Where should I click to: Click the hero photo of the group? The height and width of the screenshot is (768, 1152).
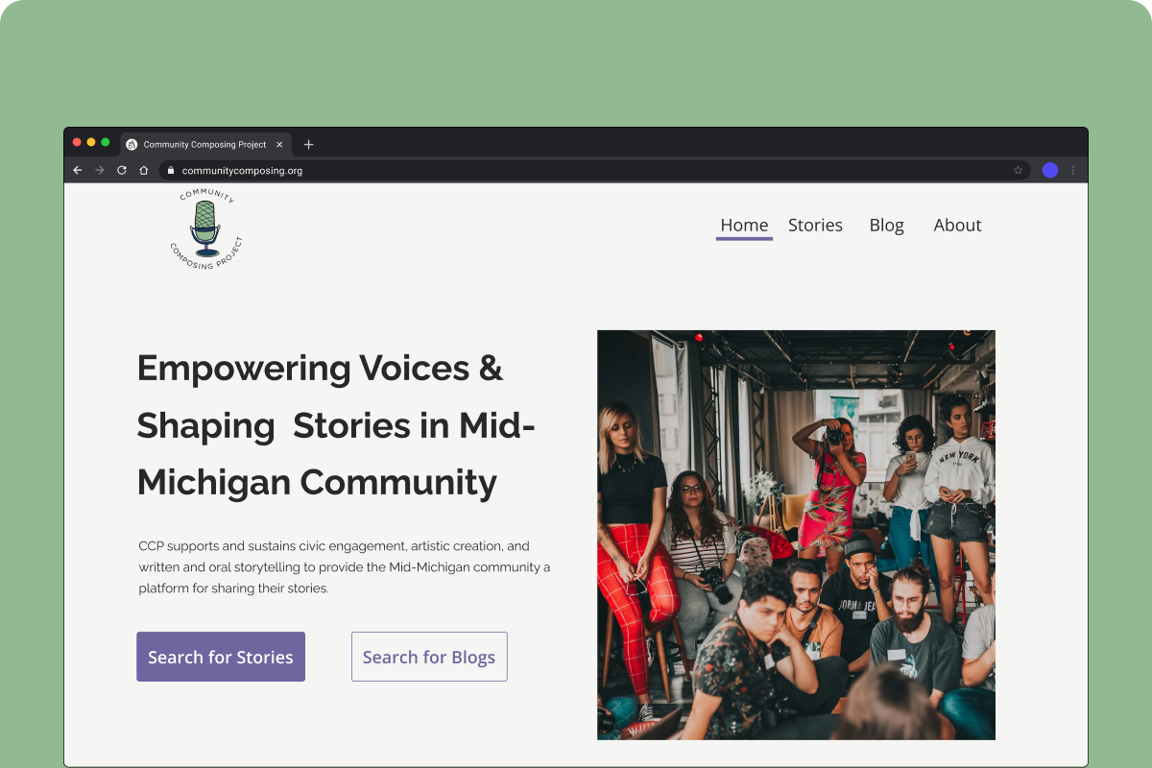click(x=796, y=535)
